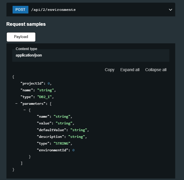The image size is (184, 180).
Task: Click Expand all
Action: pyautogui.click(x=130, y=70)
